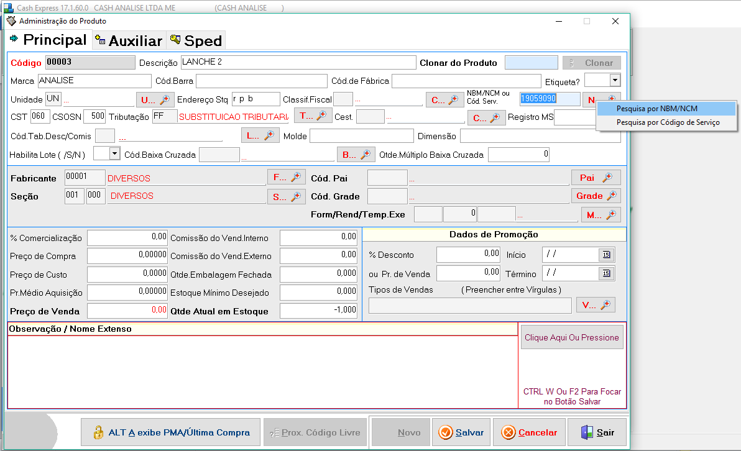Click the Salvar button
This screenshot has height=451, width=741.
461,432
